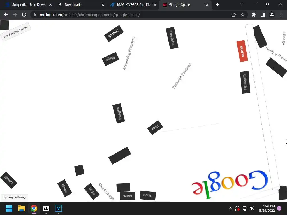This screenshot has width=287, height=215.
Task: Open 7-Zip from the taskbar
Action: pyautogui.click(x=46, y=208)
